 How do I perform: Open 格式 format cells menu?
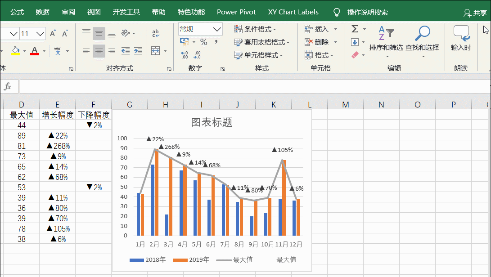point(319,55)
